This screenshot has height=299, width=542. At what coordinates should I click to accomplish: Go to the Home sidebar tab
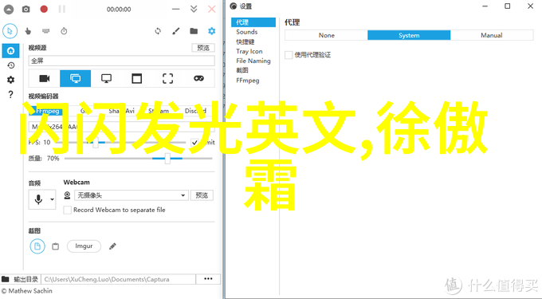pyautogui.click(x=10, y=51)
